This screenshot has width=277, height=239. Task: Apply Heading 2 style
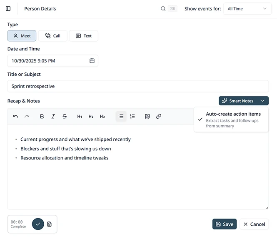(91, 116)
